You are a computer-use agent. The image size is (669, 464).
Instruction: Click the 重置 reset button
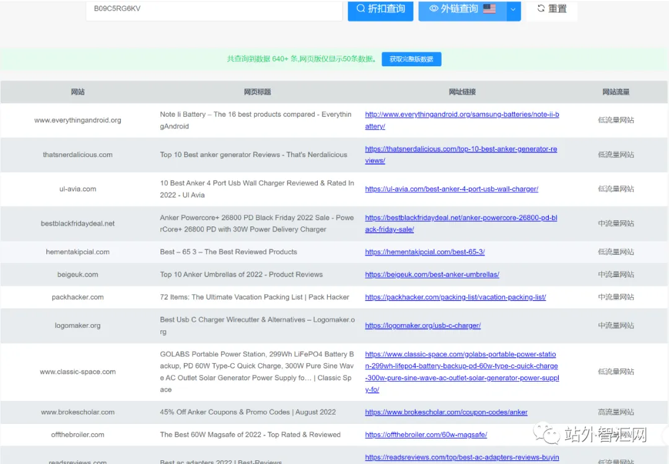tap(552, 9)
